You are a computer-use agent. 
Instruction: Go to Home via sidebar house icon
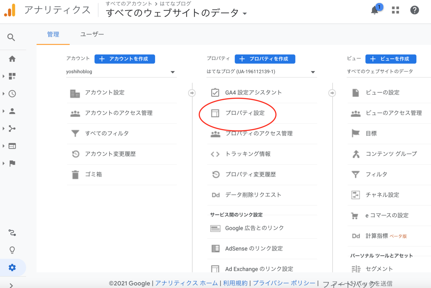click(x=12, y=59)
